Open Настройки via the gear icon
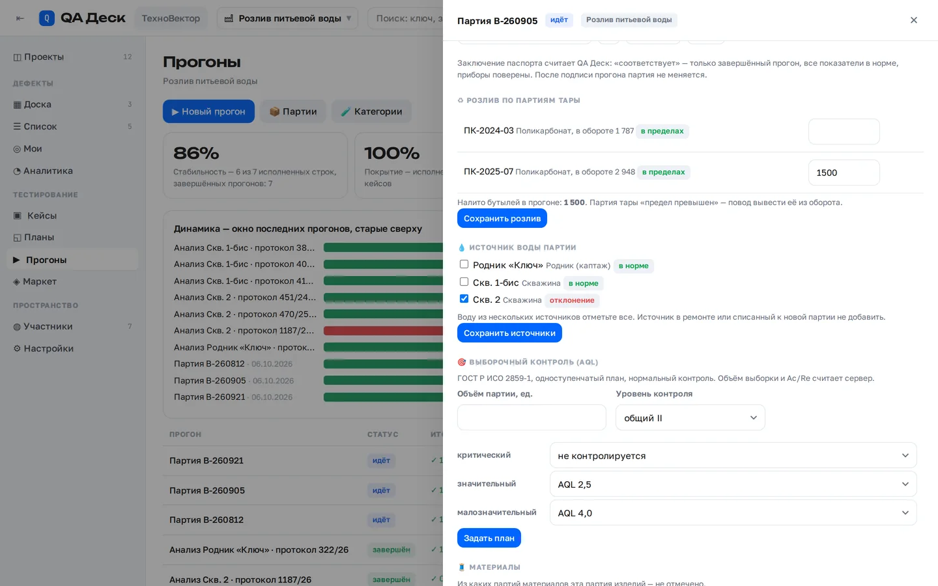The width and height of the screenshot is (938, 586). pyautogui.click(x=18, y=348)
